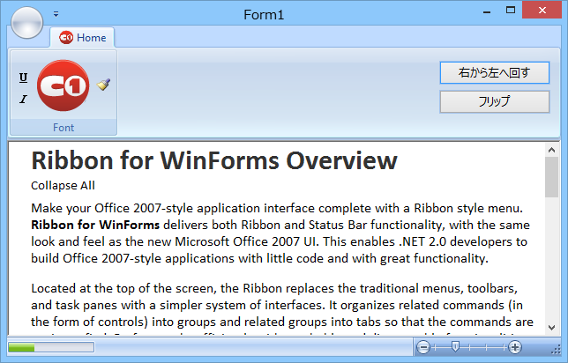Click the フリップ button

point(494,101)
